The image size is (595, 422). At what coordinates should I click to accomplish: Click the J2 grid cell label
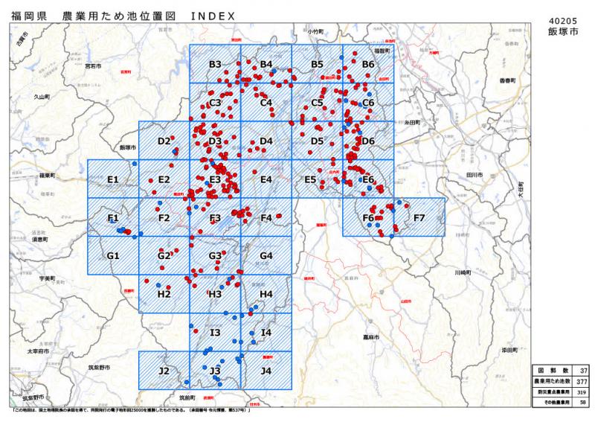[x=164, y=370]
